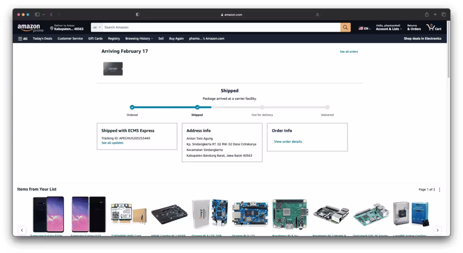Click the Arriving February 17 heading
Viewport: 463px width, 253px height.
pos(125,52)
